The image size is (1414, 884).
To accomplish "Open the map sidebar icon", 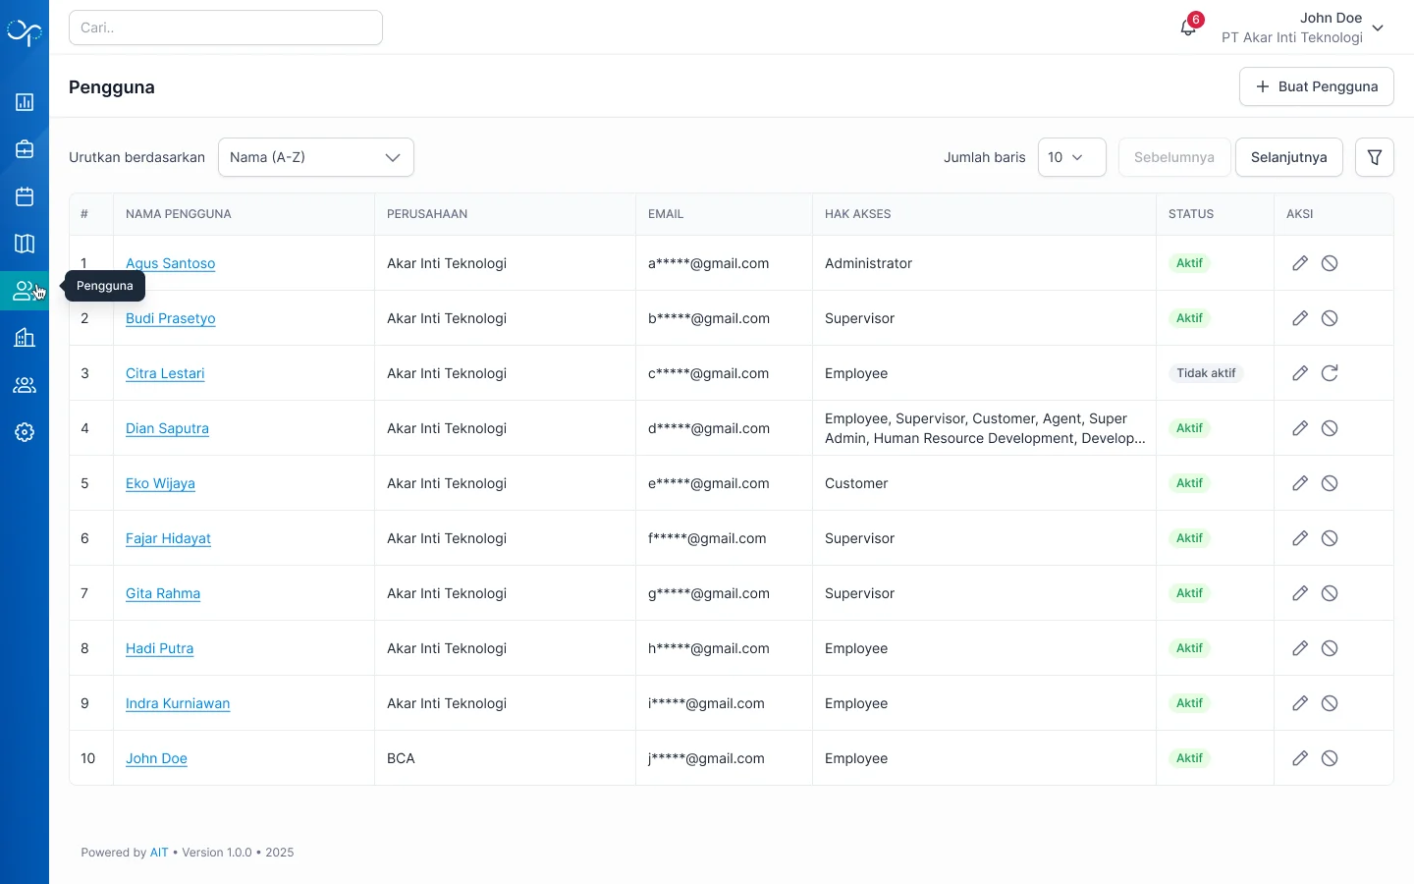I will click(25, 244).
